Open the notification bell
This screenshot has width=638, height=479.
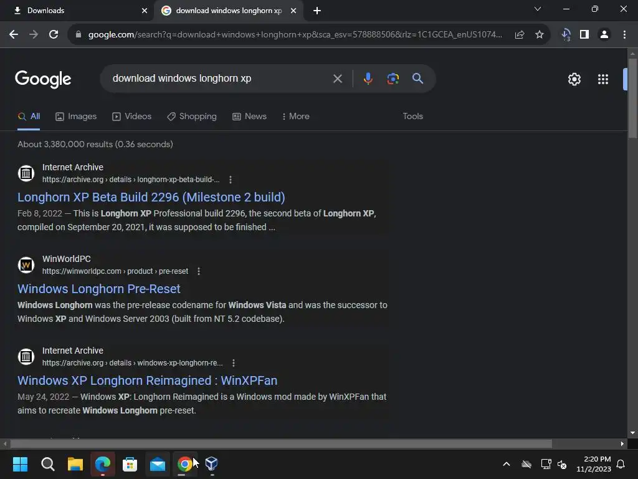pyautogui.click(x=621, y=464)
